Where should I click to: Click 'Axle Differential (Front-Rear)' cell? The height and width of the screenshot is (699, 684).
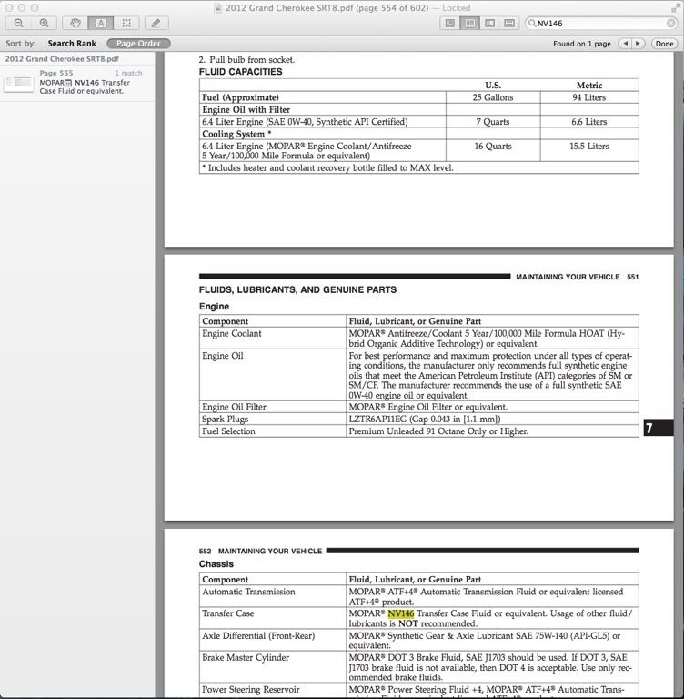coord(273,640)
